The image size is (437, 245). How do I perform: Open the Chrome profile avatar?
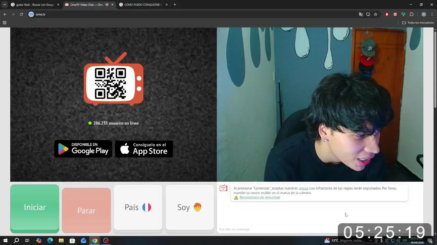(424, 14)
